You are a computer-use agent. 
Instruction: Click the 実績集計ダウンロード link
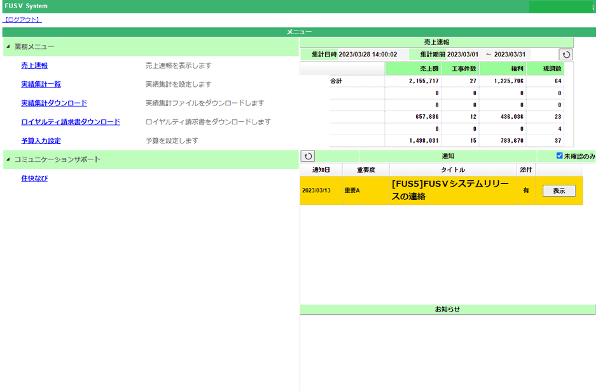(54, 103)
